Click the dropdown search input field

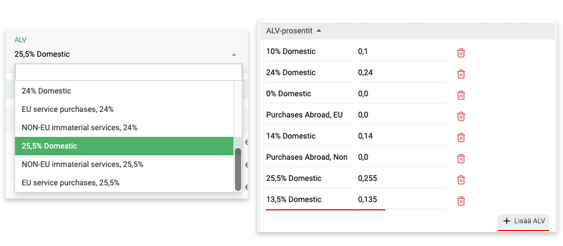pos(129,72)
